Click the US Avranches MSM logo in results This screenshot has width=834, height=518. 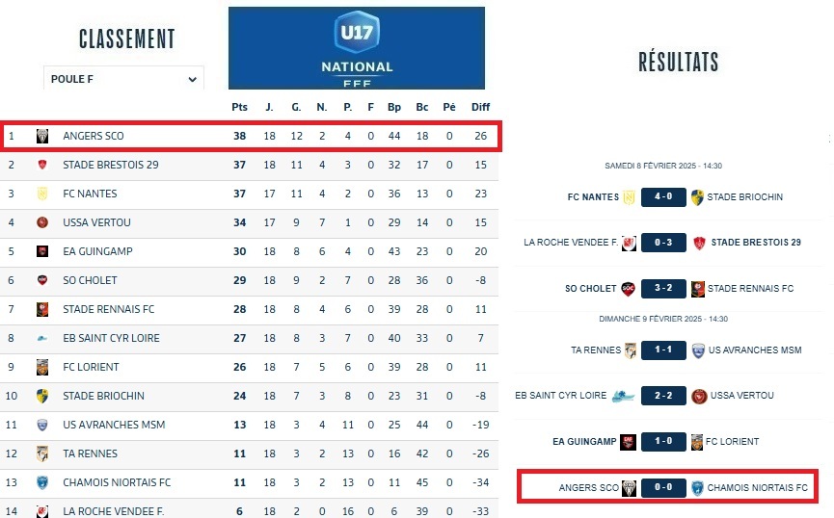[697, 350]
